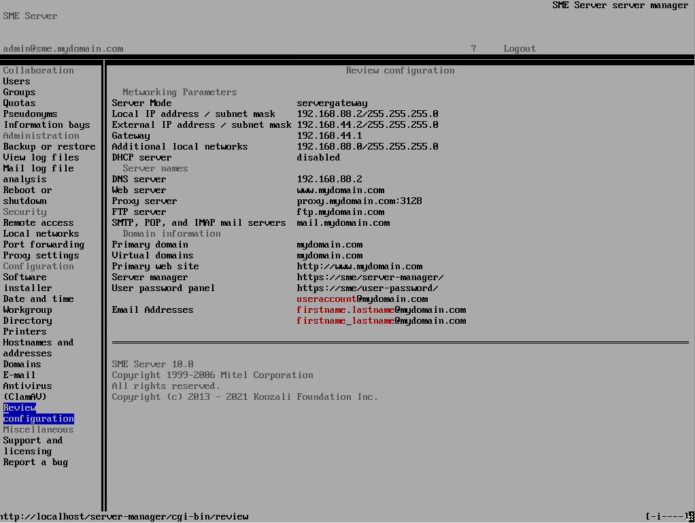Open Date and time settings

click(x=38, y=299)
